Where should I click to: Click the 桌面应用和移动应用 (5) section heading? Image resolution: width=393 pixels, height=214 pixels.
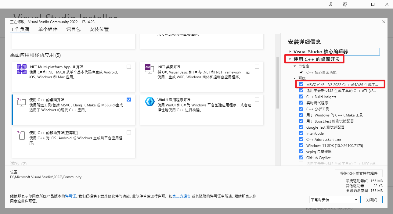(x=35, y=55)
